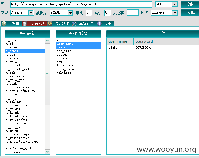Click the table list scrollbar thumb
The image size is (199, 158).
(47, 74)
